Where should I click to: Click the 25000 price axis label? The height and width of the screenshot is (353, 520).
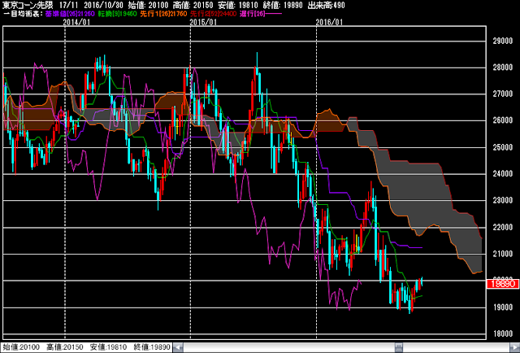(503, 147)
